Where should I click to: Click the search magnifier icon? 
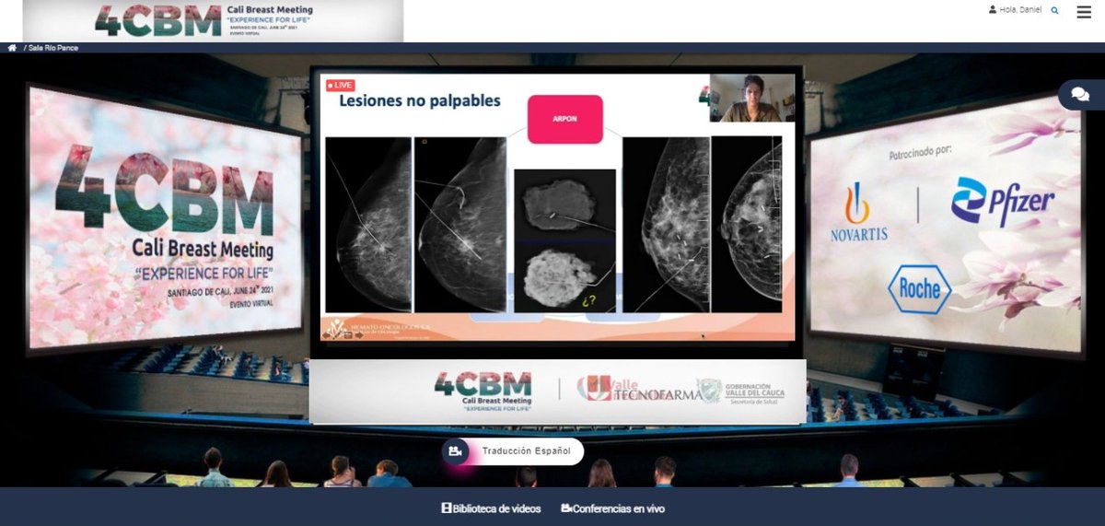click(1055, 11)
